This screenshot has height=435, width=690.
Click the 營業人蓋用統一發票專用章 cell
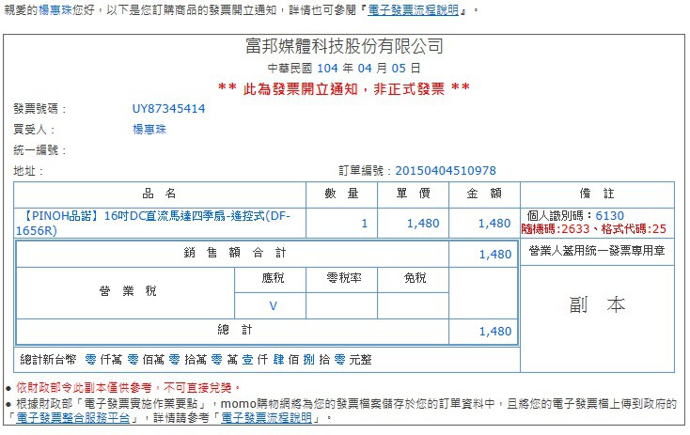pyautogui.click(x=597, y=251)
